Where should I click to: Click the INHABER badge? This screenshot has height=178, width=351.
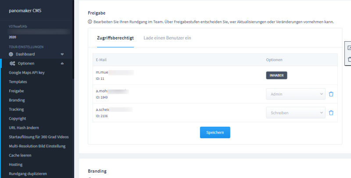[x=276, y=75]
